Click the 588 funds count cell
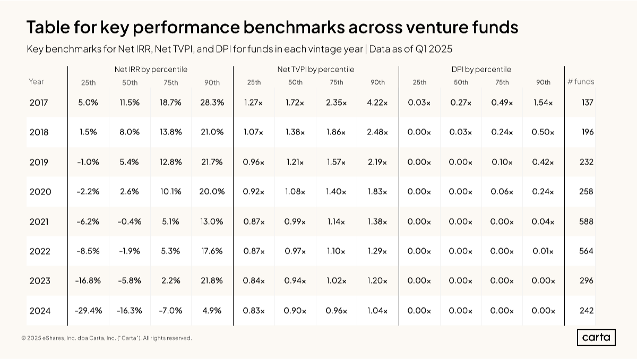Viewport: 637px width, 359px height. [x=586, y=221]
